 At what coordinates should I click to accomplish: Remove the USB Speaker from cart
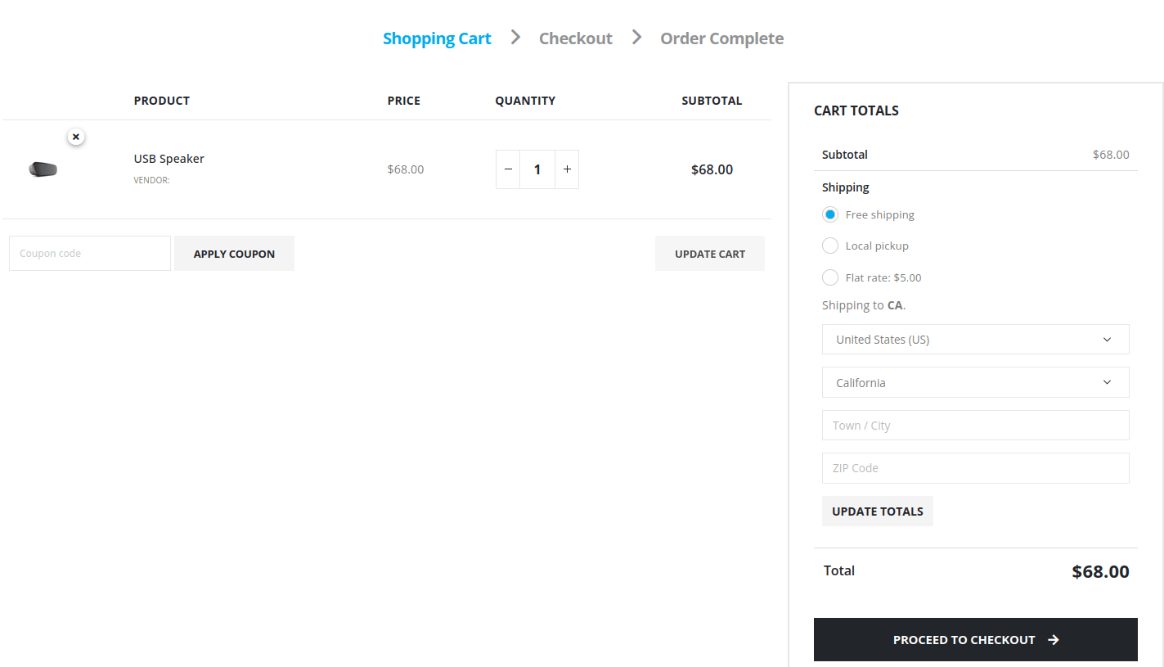(75, 136)
